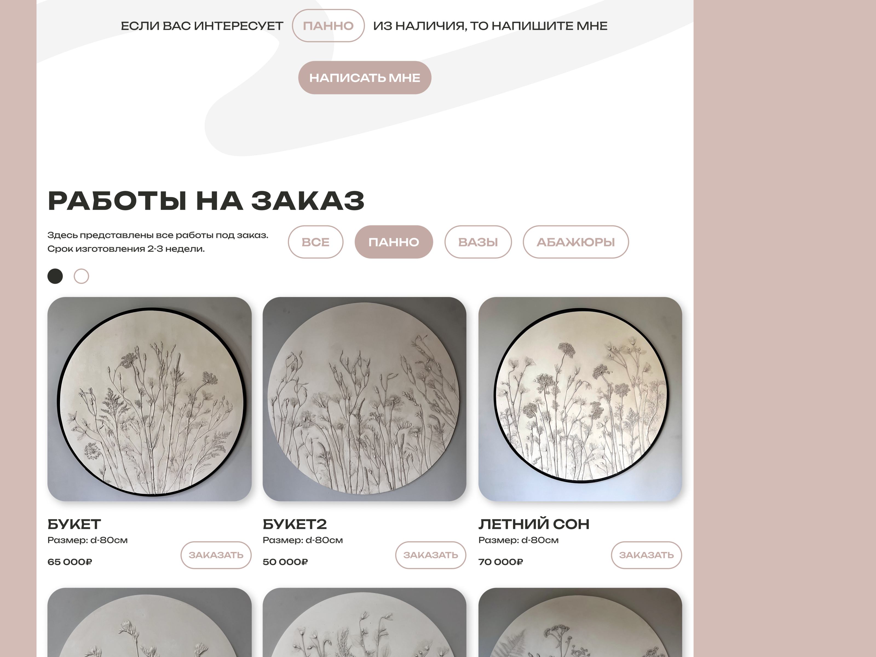Open the second-row left panel thumbnail
The height and width of the screenshot is (657, 876).
click(149, 622)
